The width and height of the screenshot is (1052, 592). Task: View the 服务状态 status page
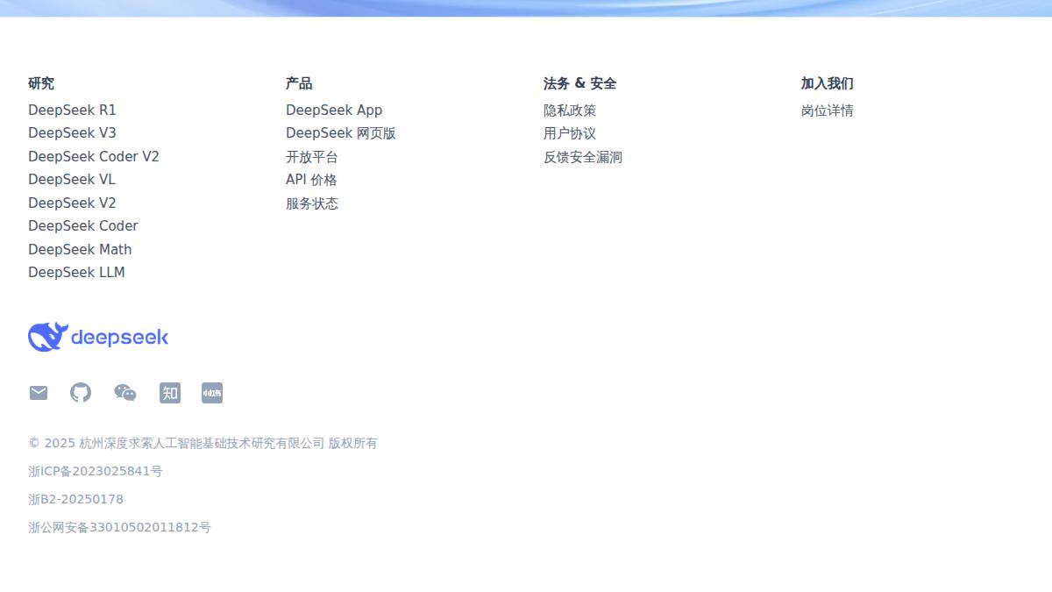[312, 203]
